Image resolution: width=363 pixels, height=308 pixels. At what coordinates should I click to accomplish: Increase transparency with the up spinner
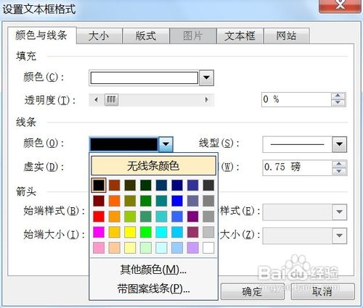338,96
